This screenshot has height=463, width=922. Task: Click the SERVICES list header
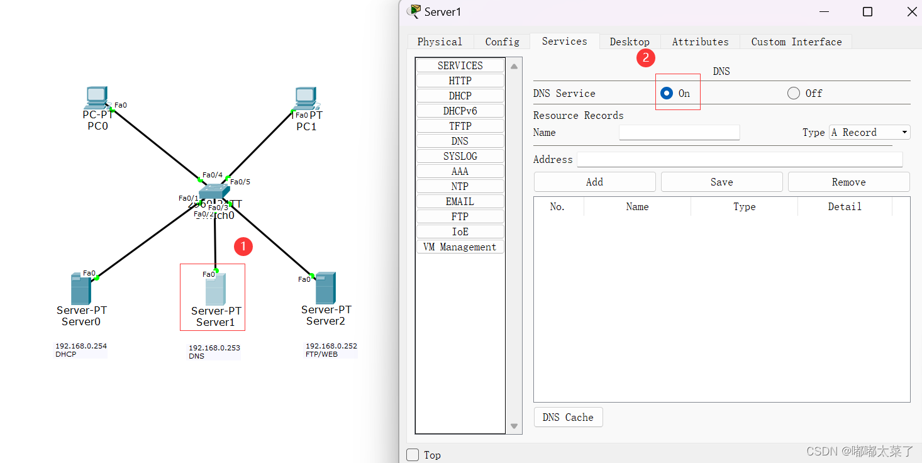(x=460, y=65)
